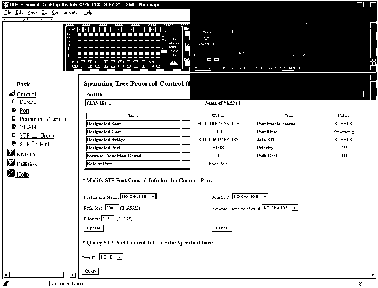Click the Query button
The width and height of the screenshot is (378, 288).
pyautogui.click(x=91, y=271)
